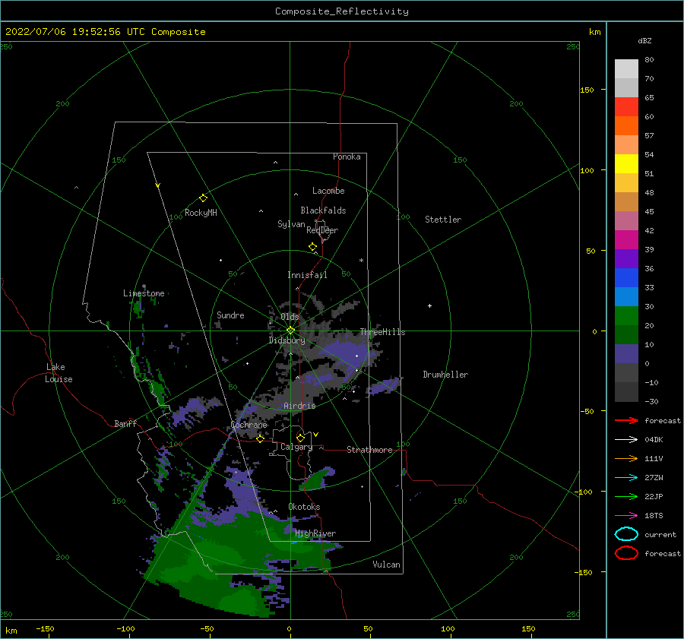Click the cyan 27ZW arrow in legend
684x639 pixels.
pos(626,478)
